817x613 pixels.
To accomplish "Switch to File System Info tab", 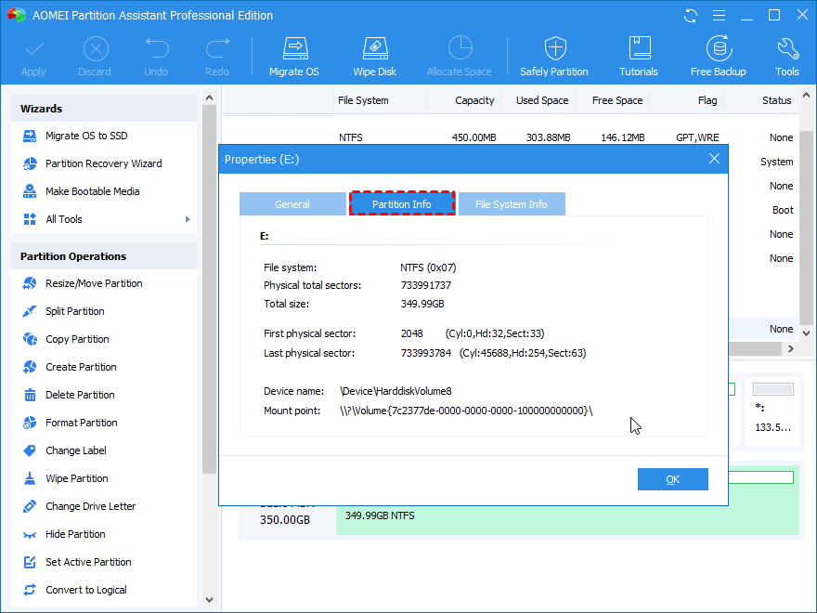I will [x=512, y=204].
